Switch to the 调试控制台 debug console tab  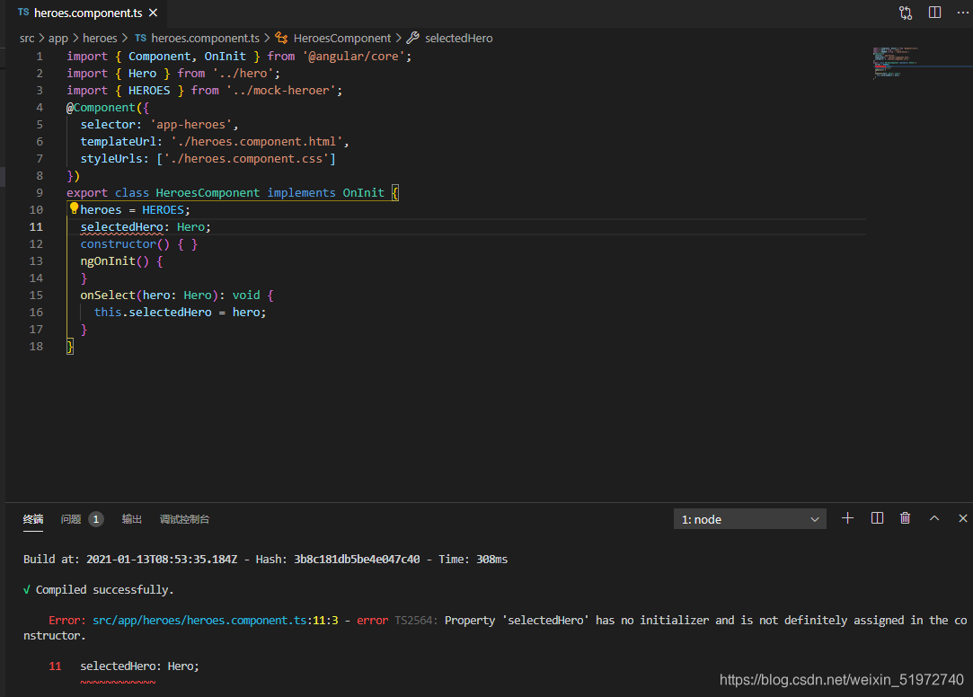click(x=184, y=519)
